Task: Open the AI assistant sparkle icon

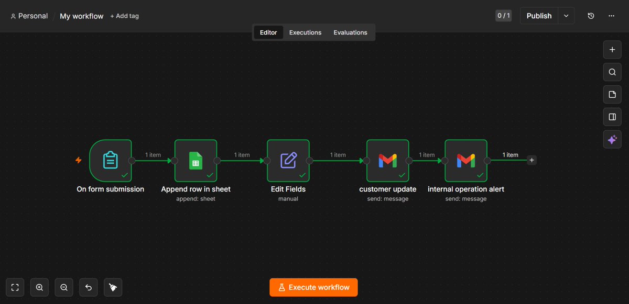Action: tap(612, 139)
